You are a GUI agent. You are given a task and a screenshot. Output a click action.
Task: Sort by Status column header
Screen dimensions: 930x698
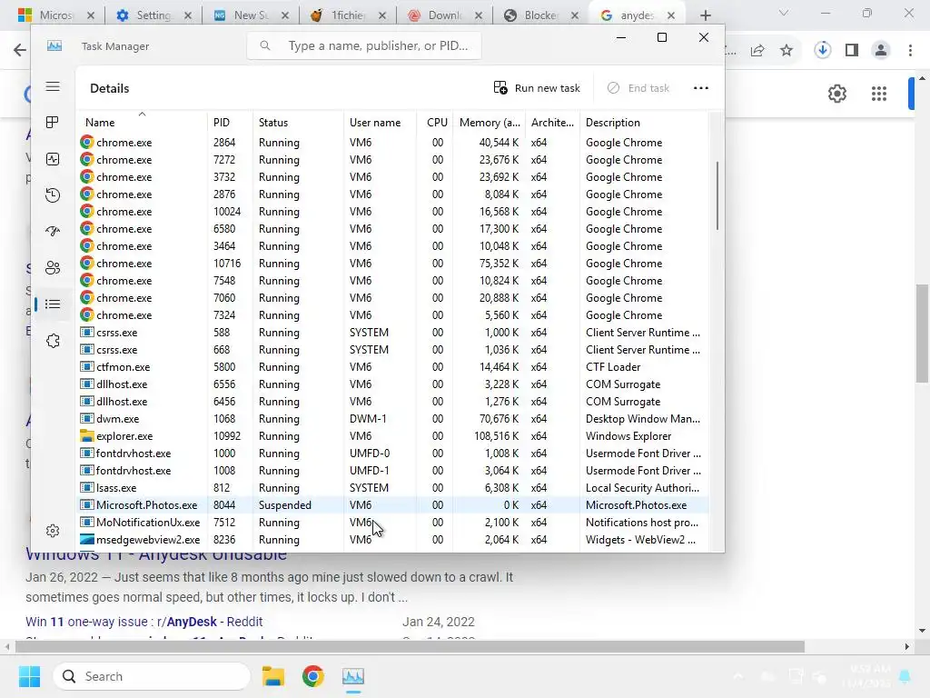click(298, 123)
